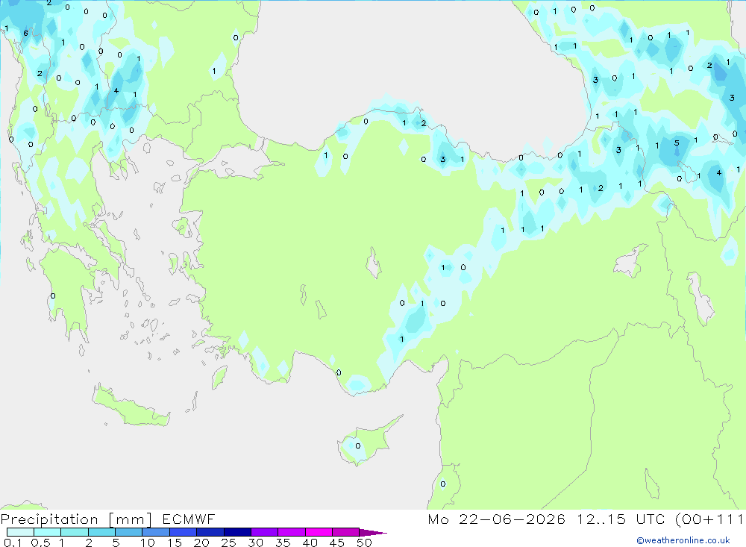Click the 'ECMWF' model label
This screenshot has width=746, height=547.
pos(189,519)
